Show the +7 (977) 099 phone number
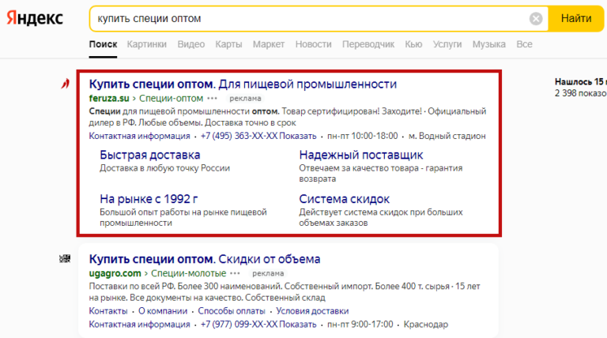This screenshot has height=338, width=607. click(x=258, y=325)
